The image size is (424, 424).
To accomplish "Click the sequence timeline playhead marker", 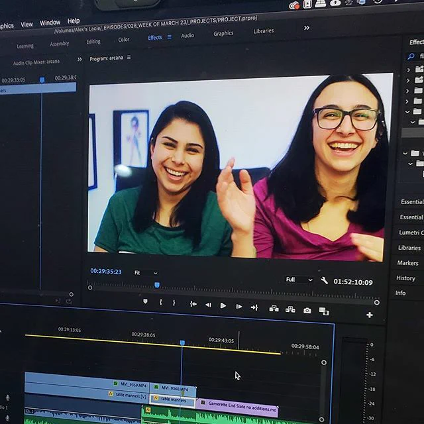I will click(182, 343).
